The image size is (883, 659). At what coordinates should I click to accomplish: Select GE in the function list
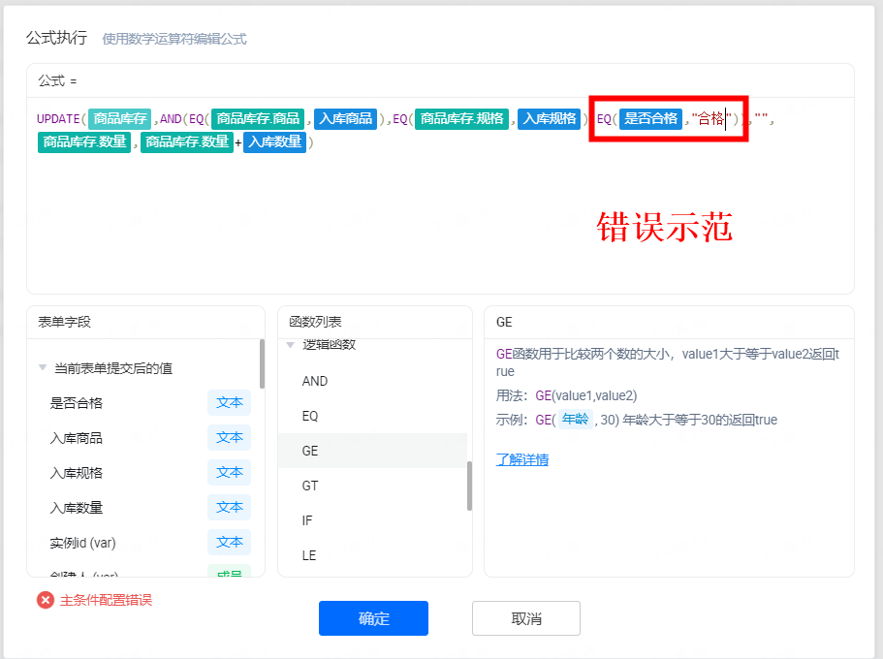tap(310, 451)
